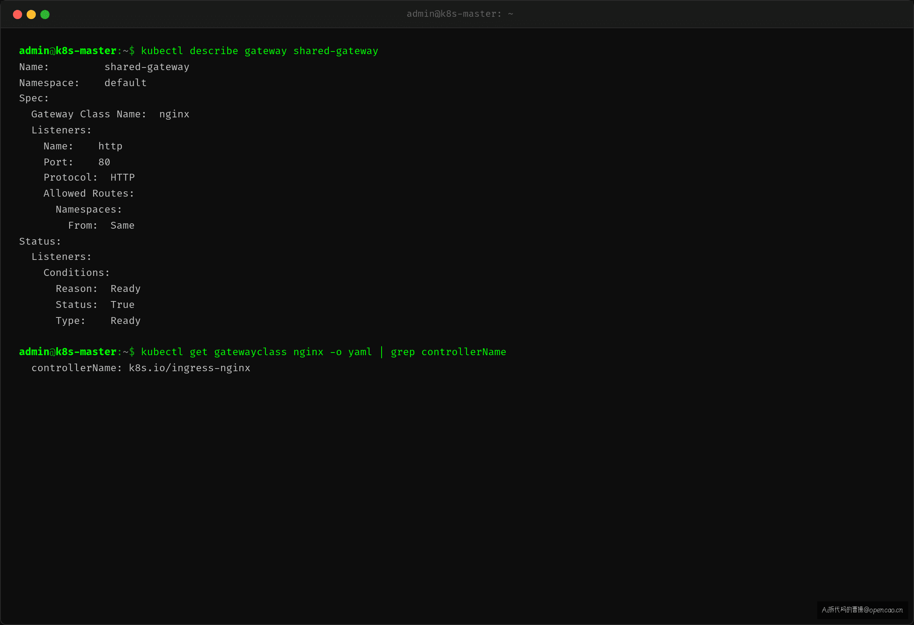
Task: Click the red close window button
Action: (17, 14)
